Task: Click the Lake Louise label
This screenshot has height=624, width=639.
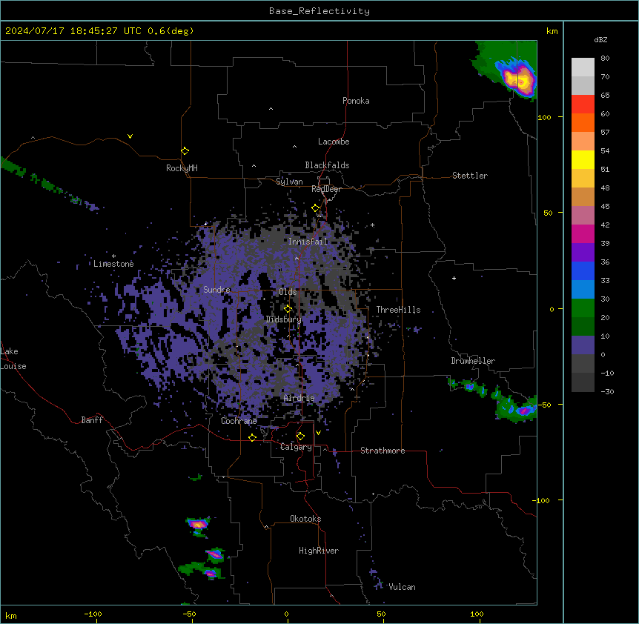Action: click(13, 359)
